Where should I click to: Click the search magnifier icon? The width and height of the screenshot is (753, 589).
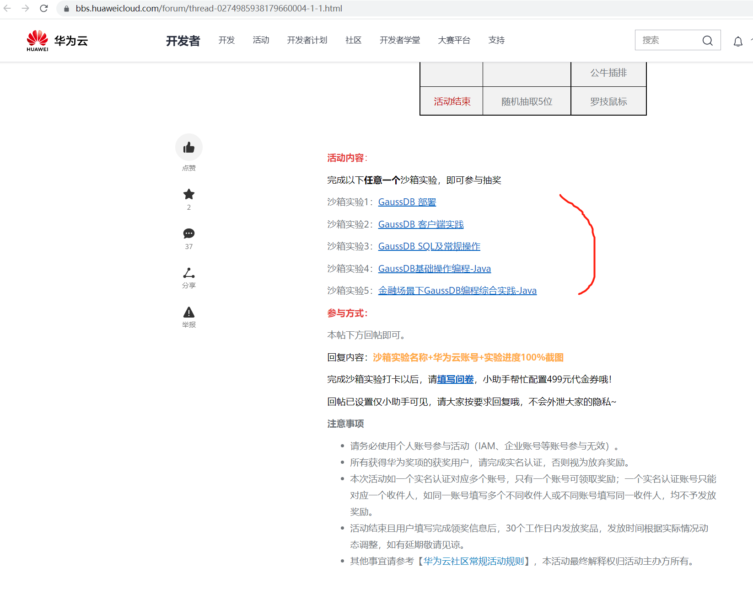pos(707,40)
